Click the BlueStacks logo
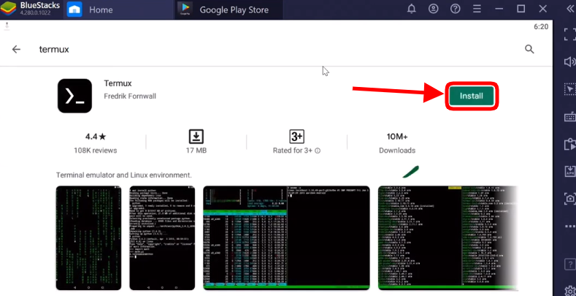576x296 pixels. point(9,10)
